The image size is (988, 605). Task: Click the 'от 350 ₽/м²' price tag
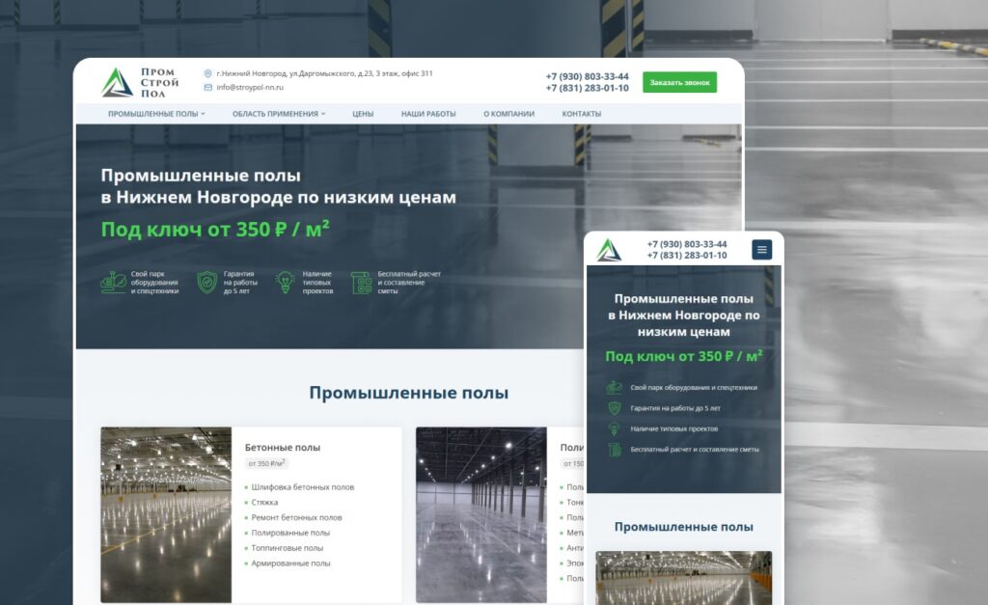tap(266, 463)
